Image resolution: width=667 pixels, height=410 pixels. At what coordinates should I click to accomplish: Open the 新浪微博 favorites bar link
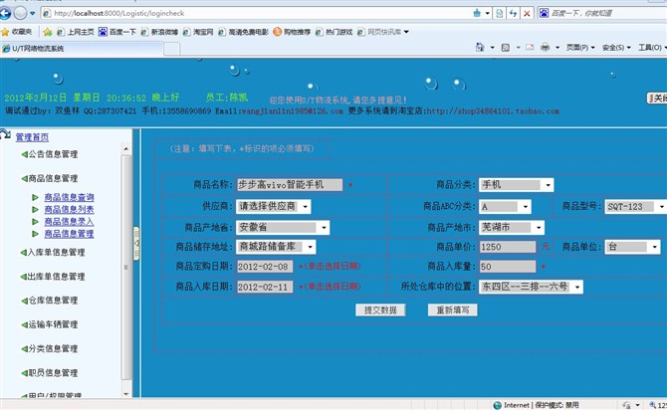point(159,32)
